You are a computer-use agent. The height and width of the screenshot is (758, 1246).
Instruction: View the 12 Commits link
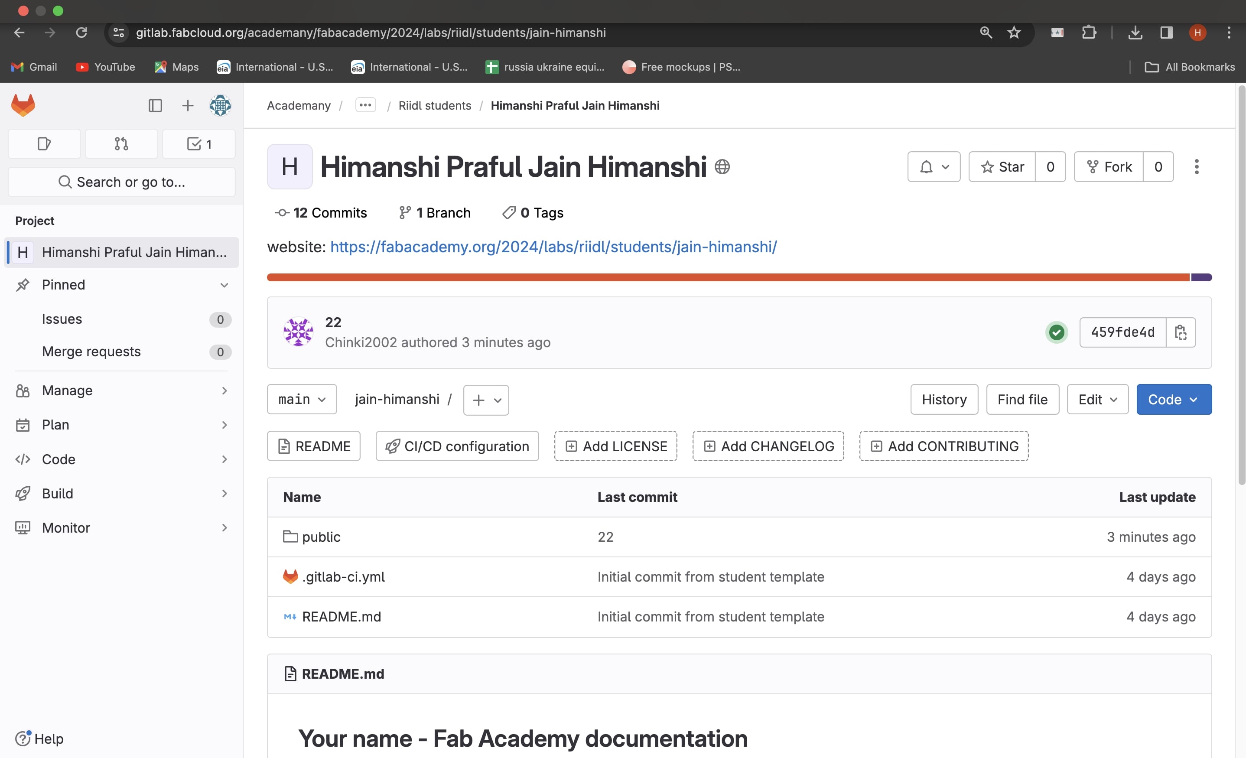coord(321,213)
